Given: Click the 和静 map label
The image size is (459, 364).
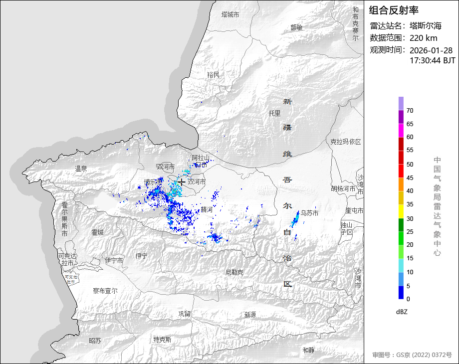Looking at the screenshot, I should click(308, 350).
